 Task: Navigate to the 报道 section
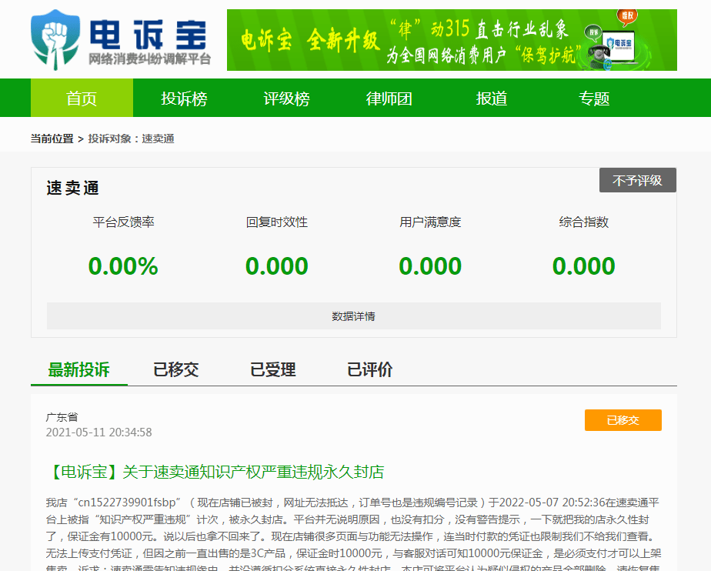(x=492, y=99)
